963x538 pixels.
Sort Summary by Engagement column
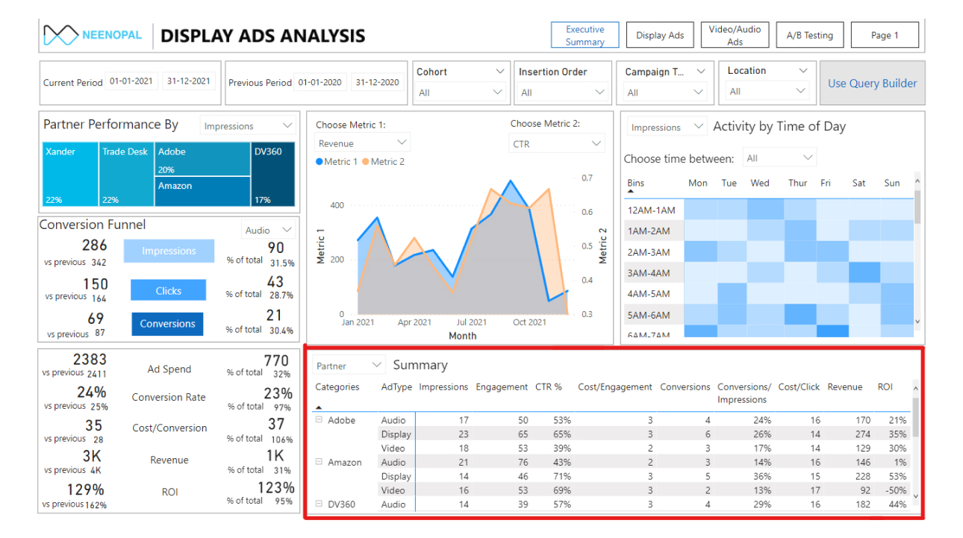[502, 387]
